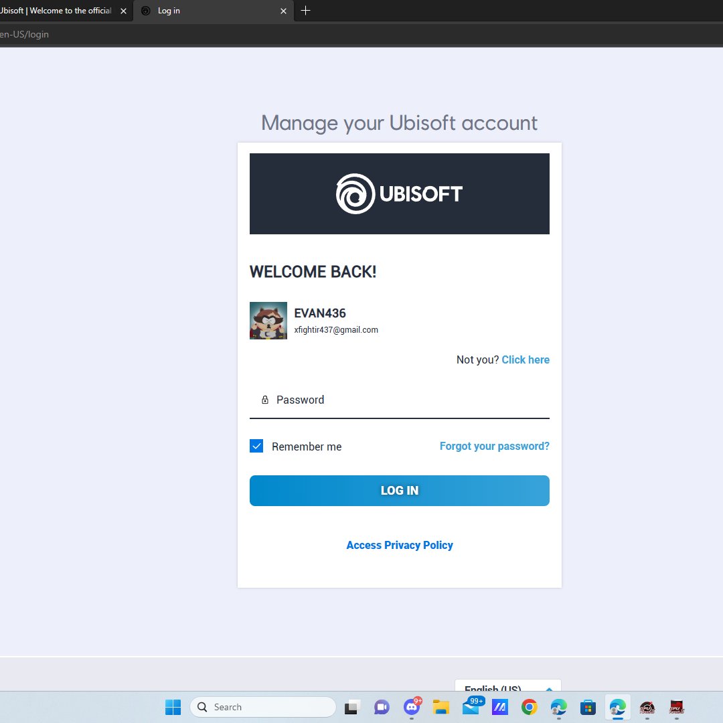Open the blue slanted-M app icon in taskbar
Viewport: 723px width, 723px height.
[499, 707]
